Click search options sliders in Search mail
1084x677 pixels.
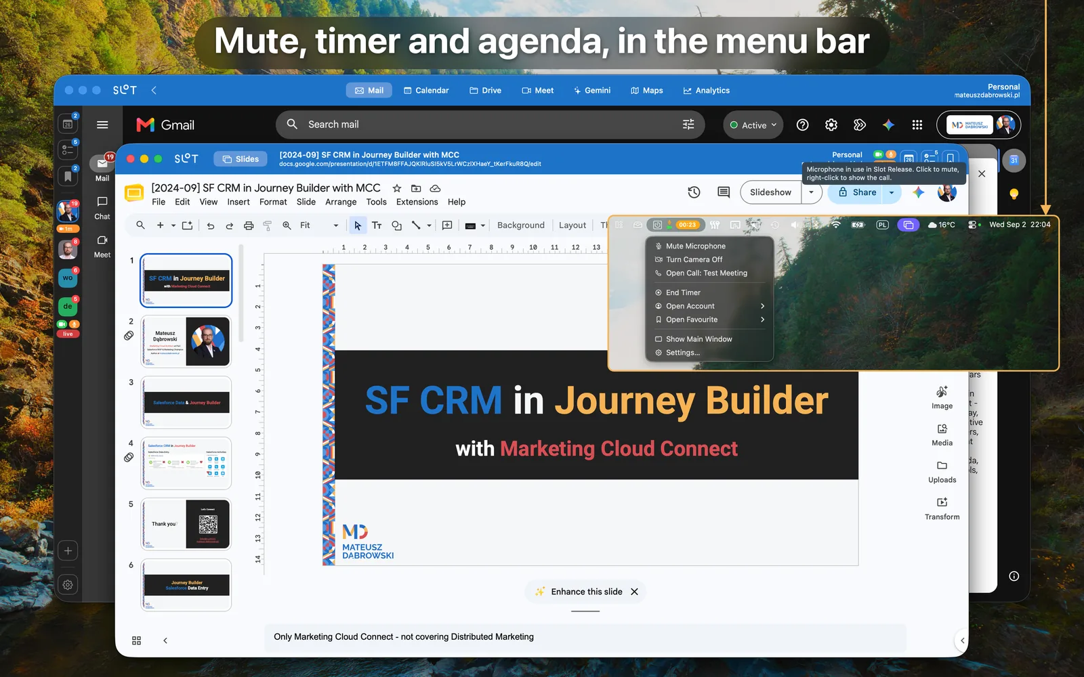688,125
